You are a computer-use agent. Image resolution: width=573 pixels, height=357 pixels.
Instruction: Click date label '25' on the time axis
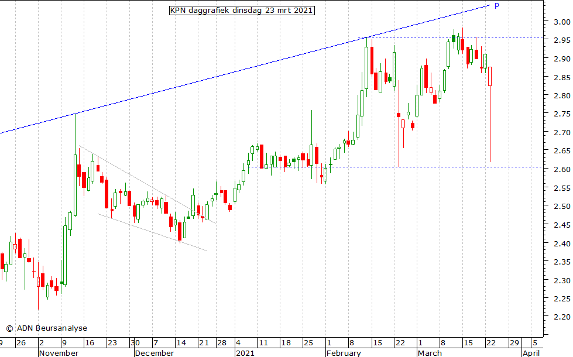[x=309, y=343]
